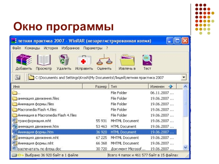219x164 pixels.
Task: Click the Добавить (Add) toolbar icon
Action: (x=24, y=60)
